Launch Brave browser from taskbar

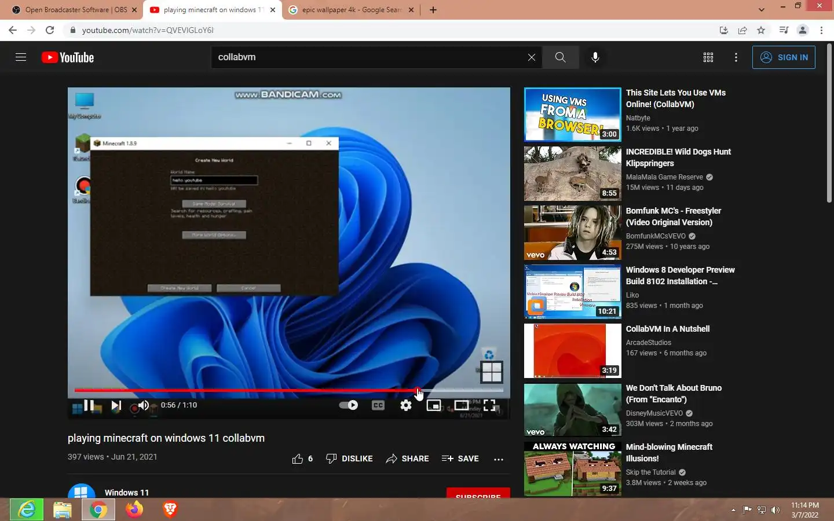point(170,509)
